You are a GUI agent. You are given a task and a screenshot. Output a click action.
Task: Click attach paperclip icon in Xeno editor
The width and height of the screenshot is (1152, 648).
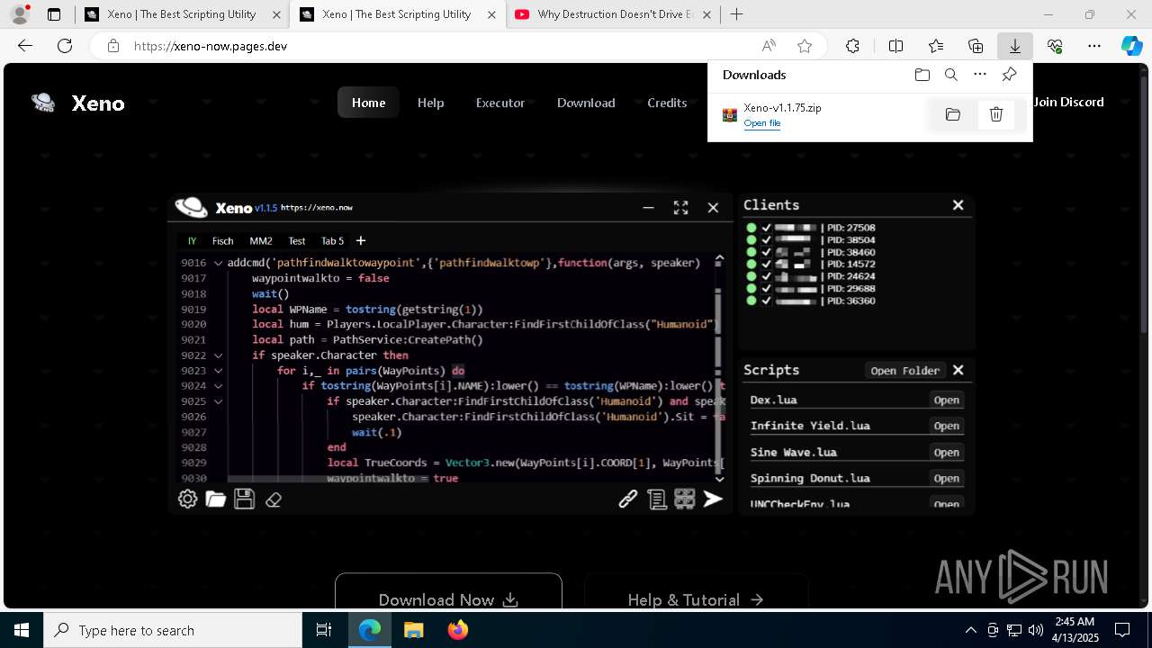click(x=628, y=499)
